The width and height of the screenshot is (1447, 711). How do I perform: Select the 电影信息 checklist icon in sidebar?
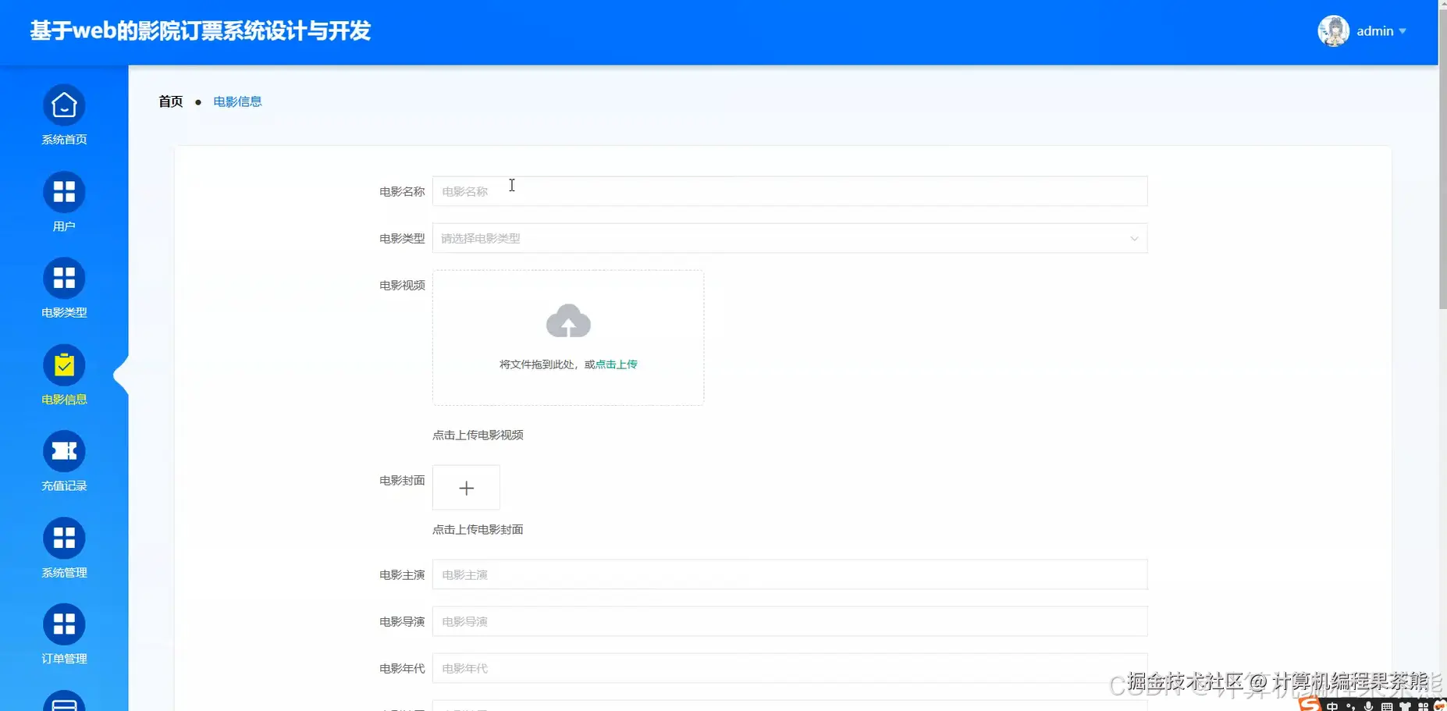[64, 364]
